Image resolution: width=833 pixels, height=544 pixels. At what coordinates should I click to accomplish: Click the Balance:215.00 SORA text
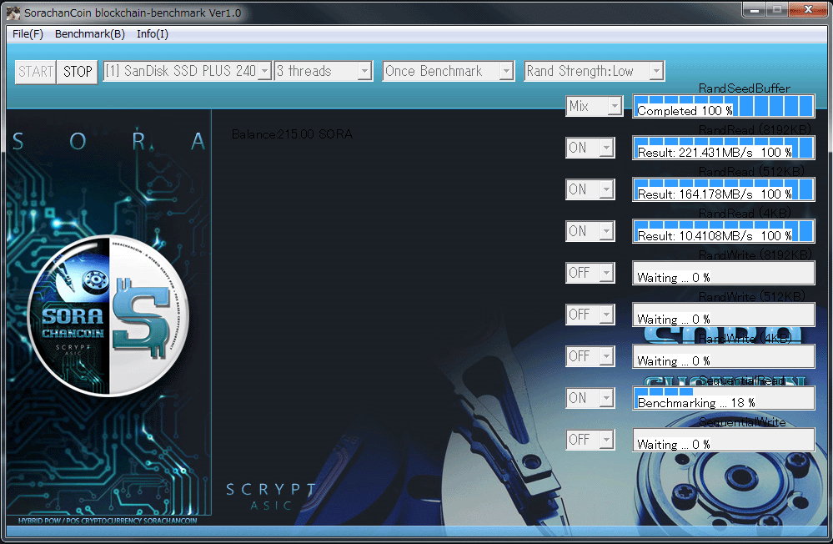pyautogui.click(x=292, y=134)
